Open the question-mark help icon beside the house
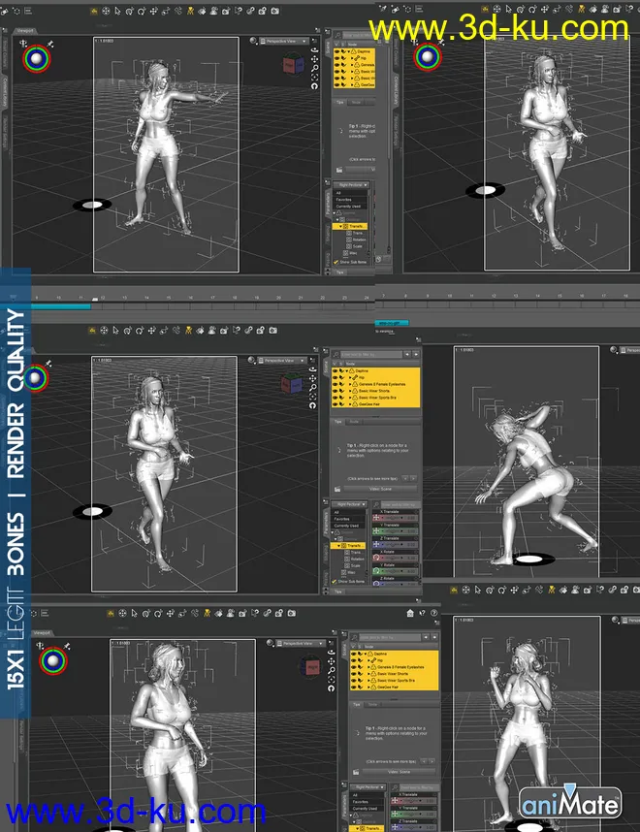 point(423,613)
